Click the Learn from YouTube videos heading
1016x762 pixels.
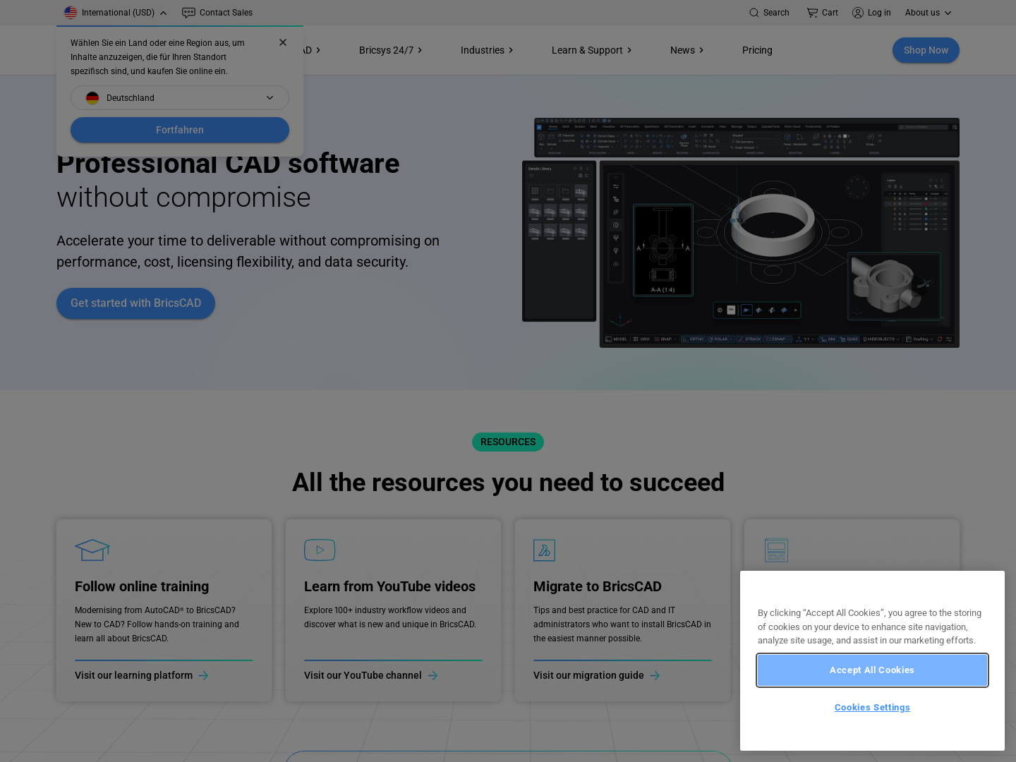(389, 586)
